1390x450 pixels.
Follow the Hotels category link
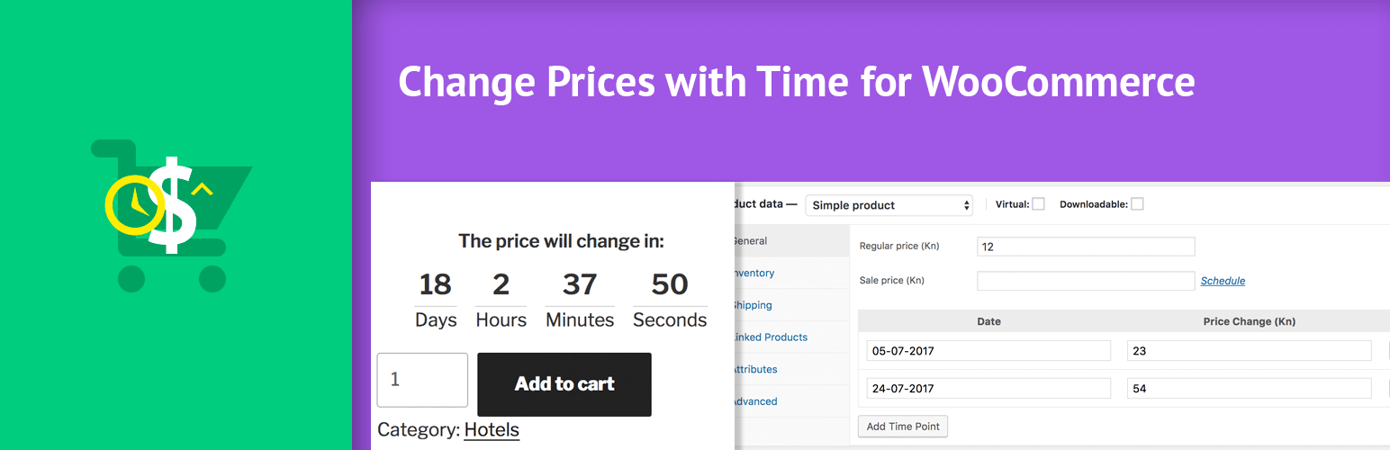(492, 430)
